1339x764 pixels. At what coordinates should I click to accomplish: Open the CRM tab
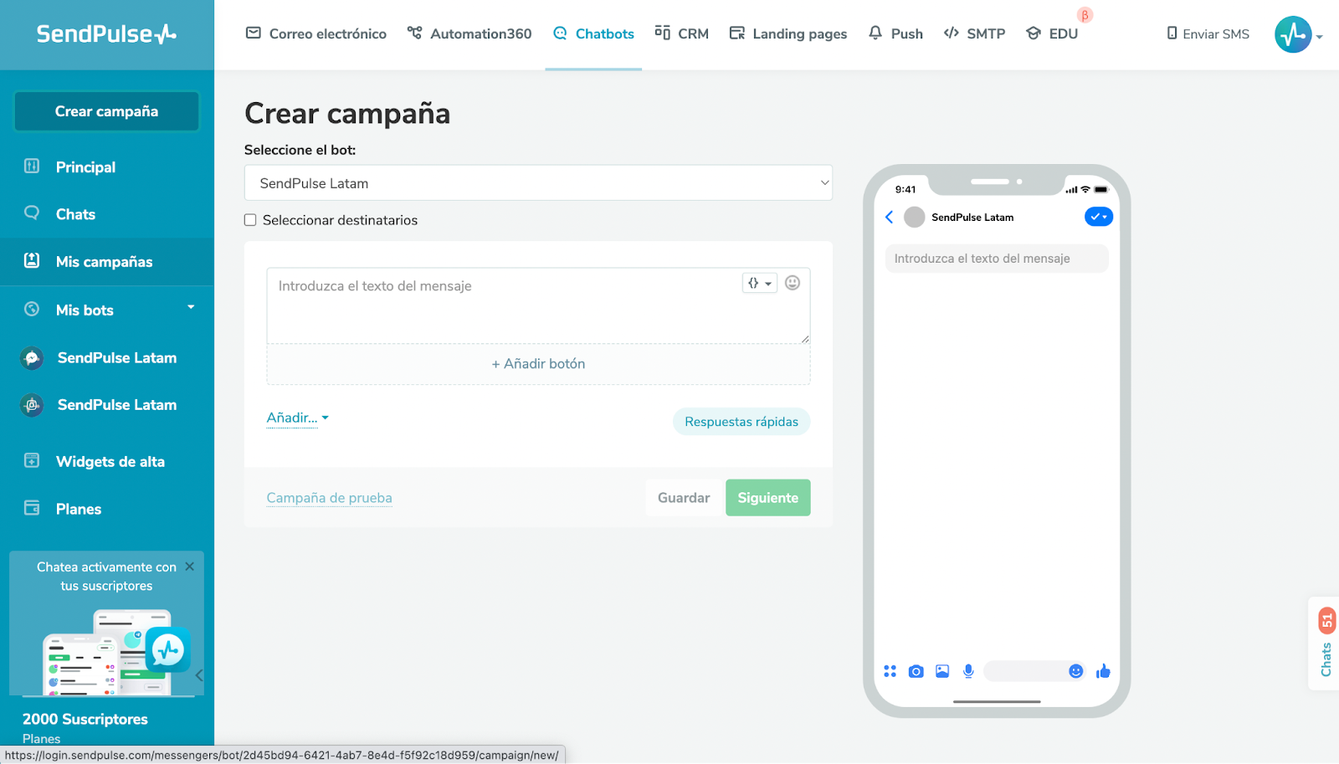click(x=682, y=33)
